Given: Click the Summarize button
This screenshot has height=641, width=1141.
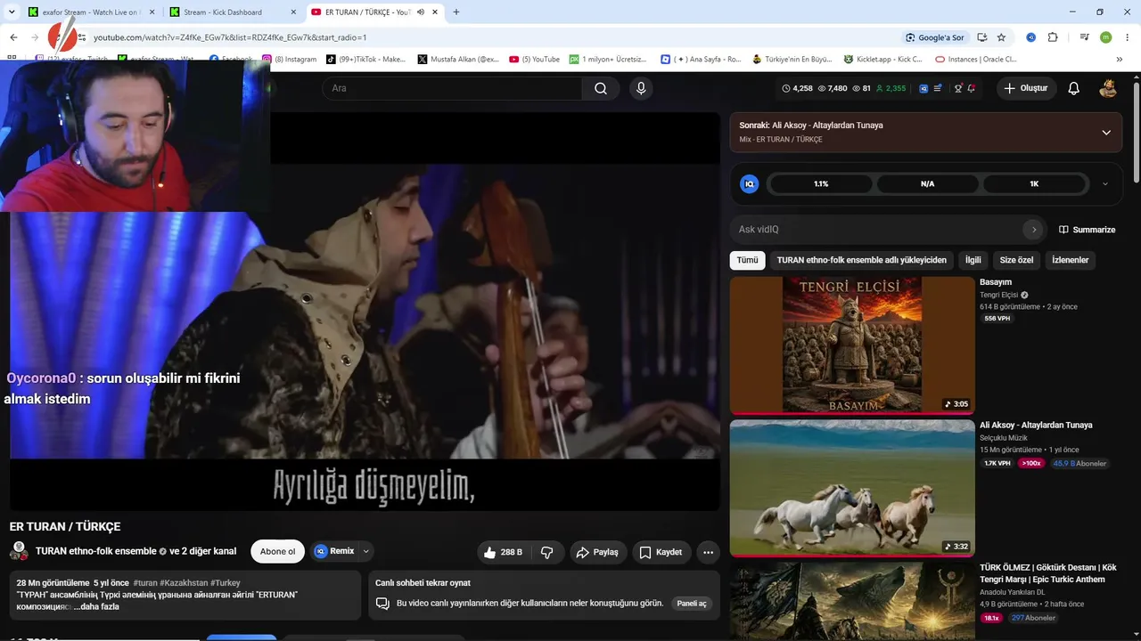Looking at the screenshot, I should point(1087,230).
